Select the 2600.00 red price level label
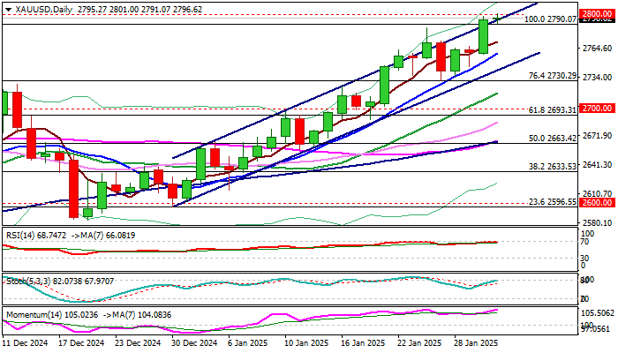The width and height of the screenshot is (618, 353). tap(597, 203)
